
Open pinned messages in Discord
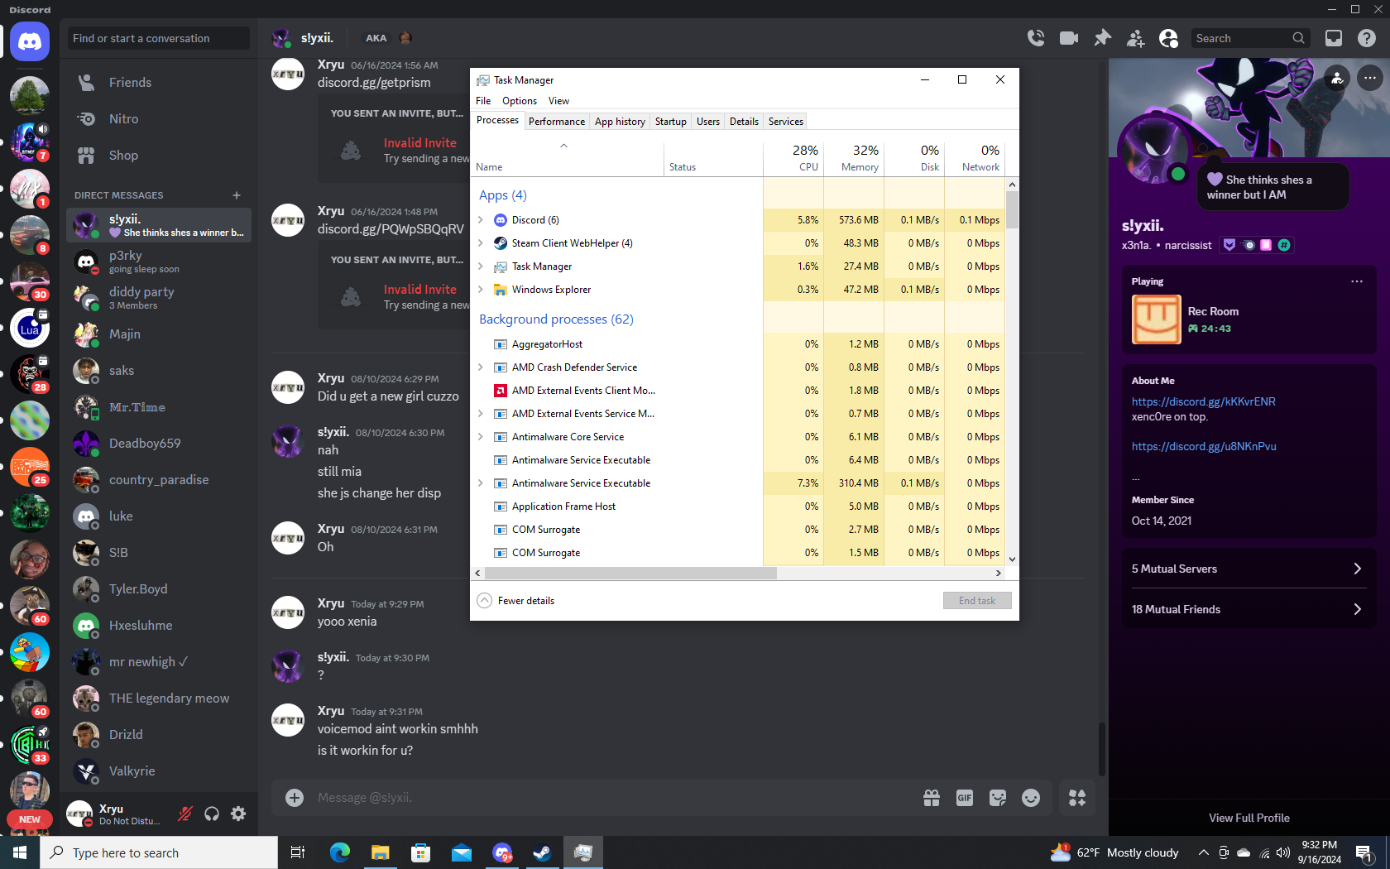1102,38
